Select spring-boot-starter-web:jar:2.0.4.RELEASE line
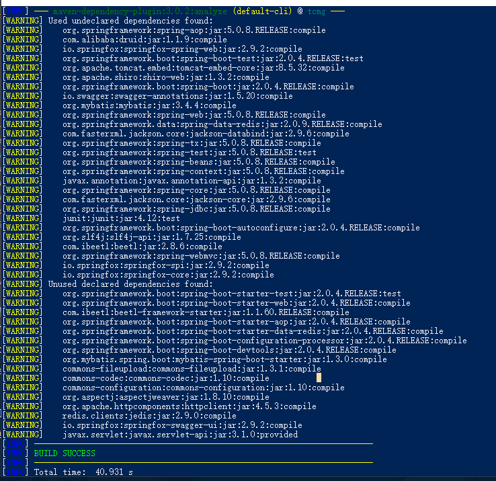496x481 pixels. click(237, 303)
